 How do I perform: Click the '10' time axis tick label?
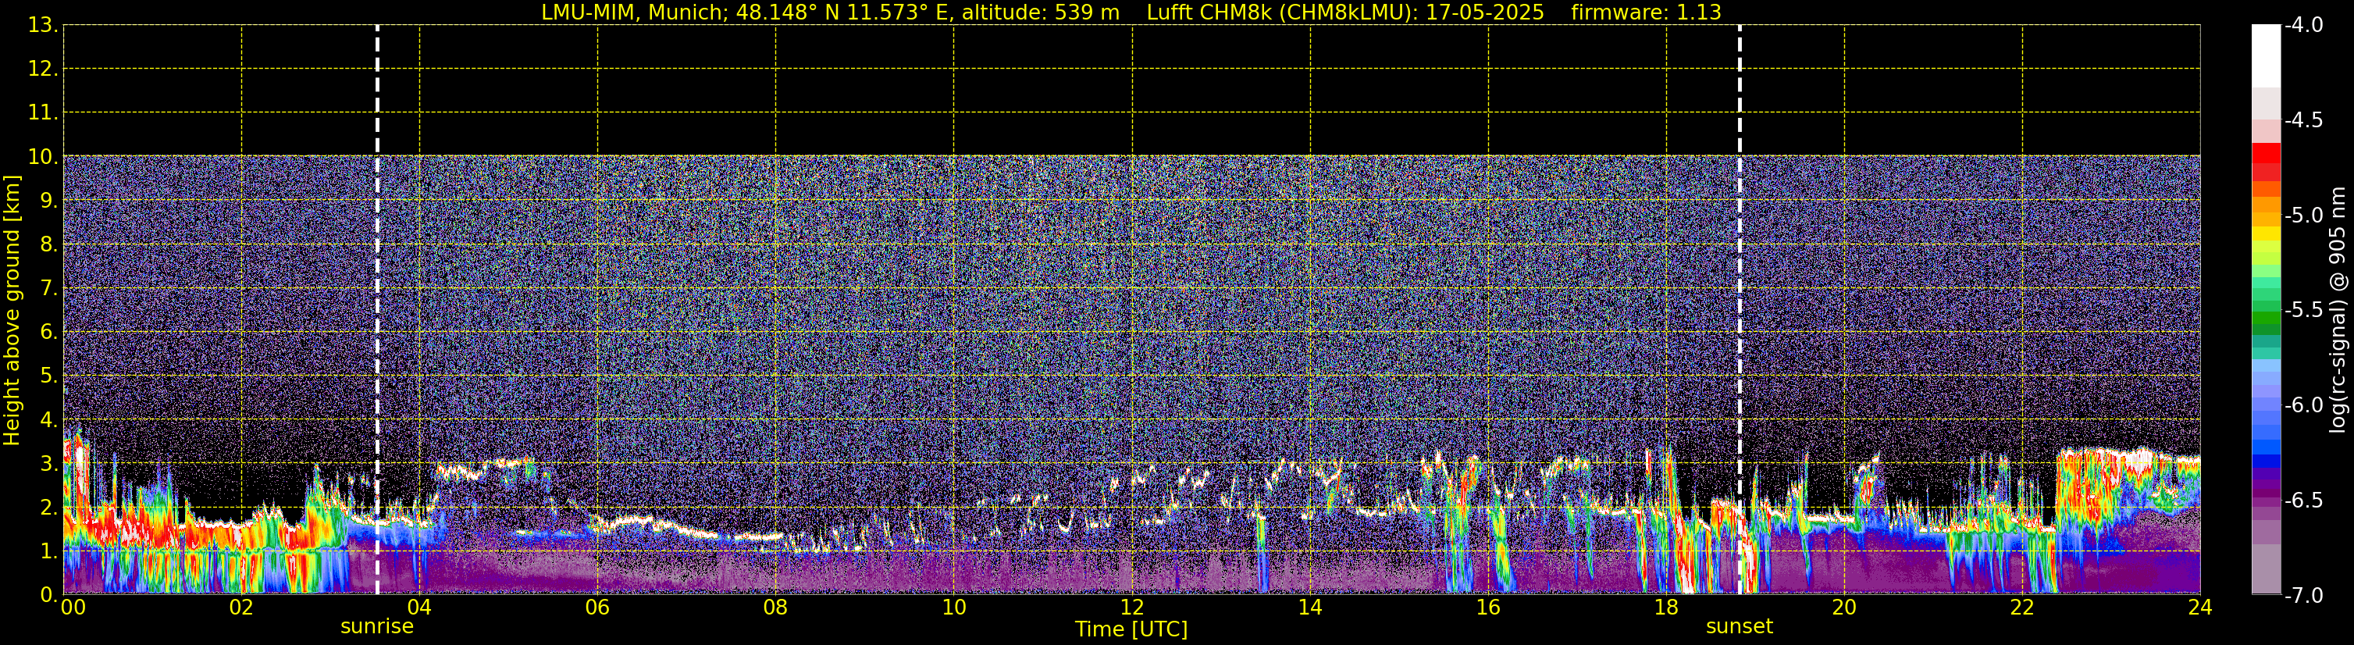coord(954,608)
